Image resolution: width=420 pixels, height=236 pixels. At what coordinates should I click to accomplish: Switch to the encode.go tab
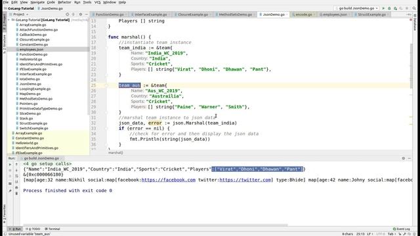[x=304, y=14]
